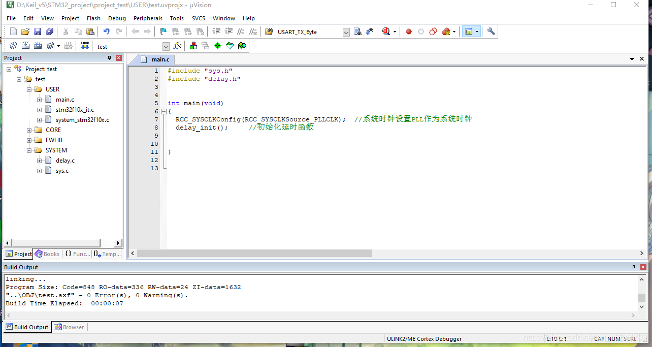
Task: Collapse the USER folder
Action: pyautogui.click(x=29, y=89)
